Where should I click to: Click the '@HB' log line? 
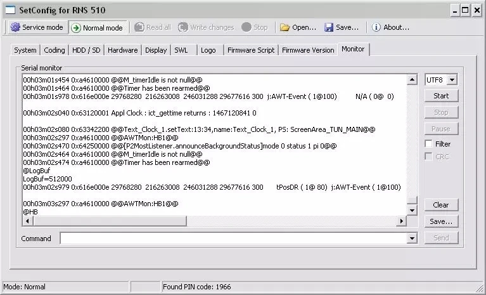30,212
